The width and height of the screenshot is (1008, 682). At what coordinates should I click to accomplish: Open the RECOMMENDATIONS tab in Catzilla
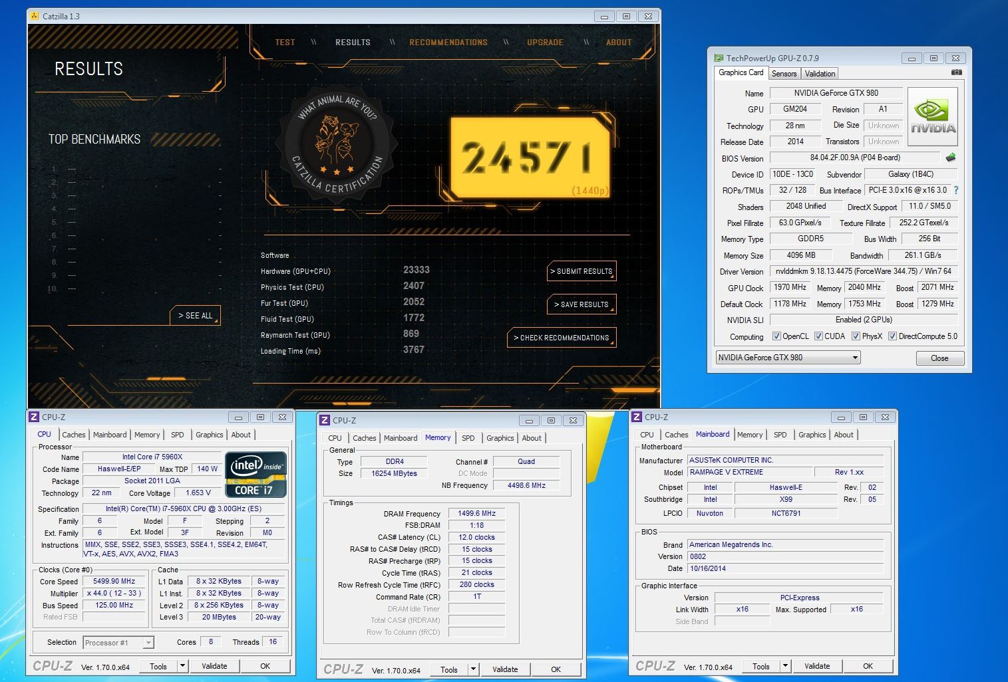(x=448, y=42)
